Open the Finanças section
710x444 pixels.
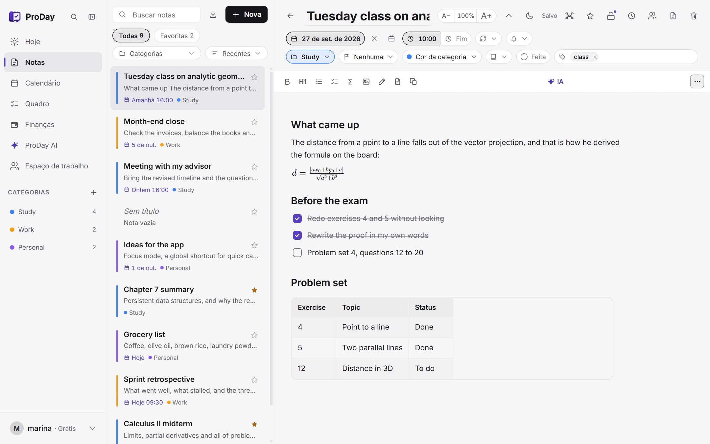tap(53, 124)
